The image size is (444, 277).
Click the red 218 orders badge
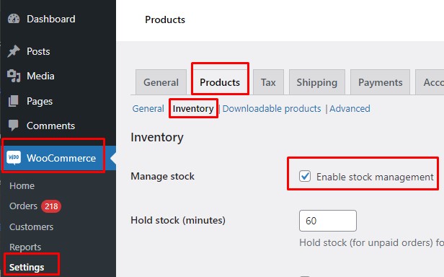click(51, 206)
